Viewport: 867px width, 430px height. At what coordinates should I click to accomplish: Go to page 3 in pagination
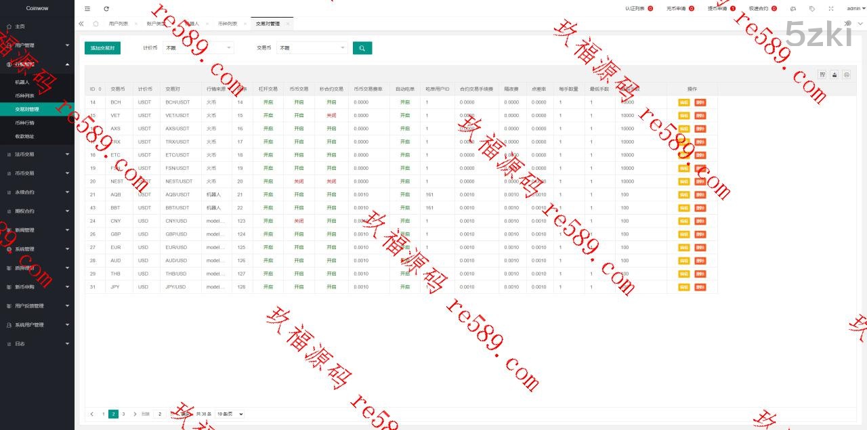point(123,414)
